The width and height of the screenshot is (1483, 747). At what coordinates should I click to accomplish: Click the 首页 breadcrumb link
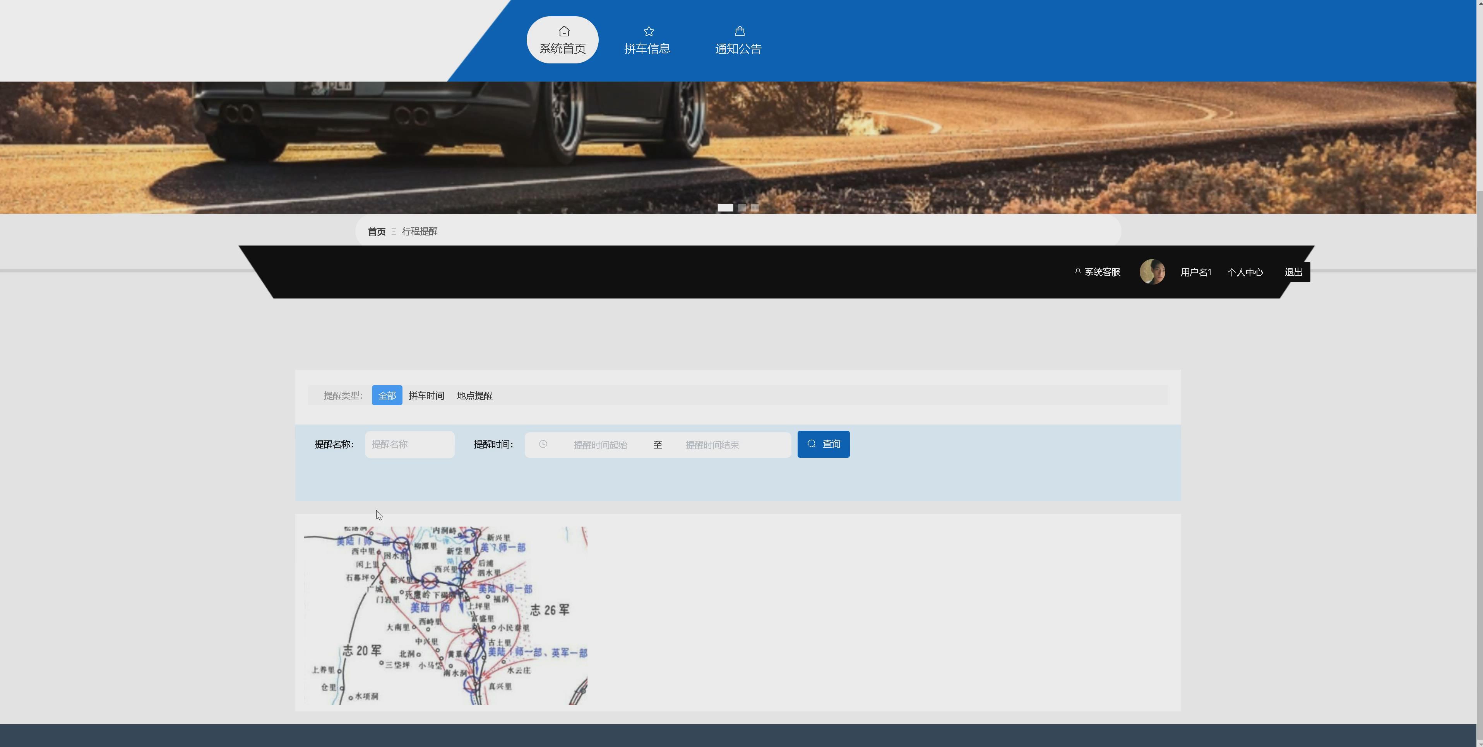point(377,232)
